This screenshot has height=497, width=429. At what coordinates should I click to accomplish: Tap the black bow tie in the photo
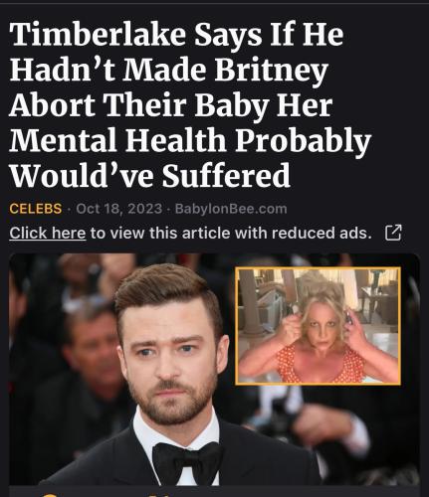(188, 463)
